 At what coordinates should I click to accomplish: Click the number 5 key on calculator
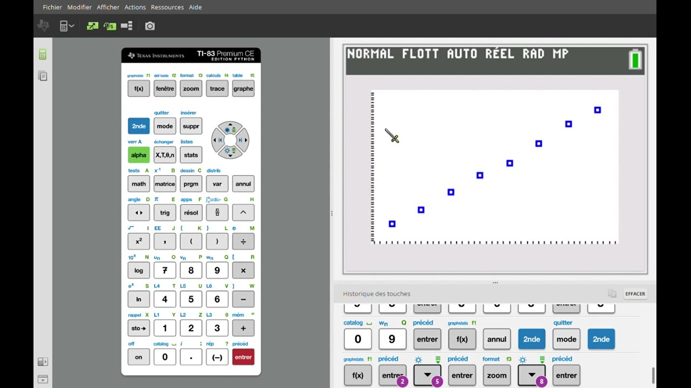(191, 299)
